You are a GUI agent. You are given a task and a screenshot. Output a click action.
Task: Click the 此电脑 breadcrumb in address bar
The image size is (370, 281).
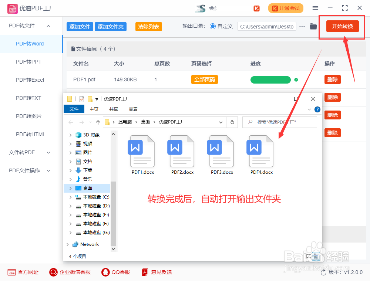coord(125,122)
